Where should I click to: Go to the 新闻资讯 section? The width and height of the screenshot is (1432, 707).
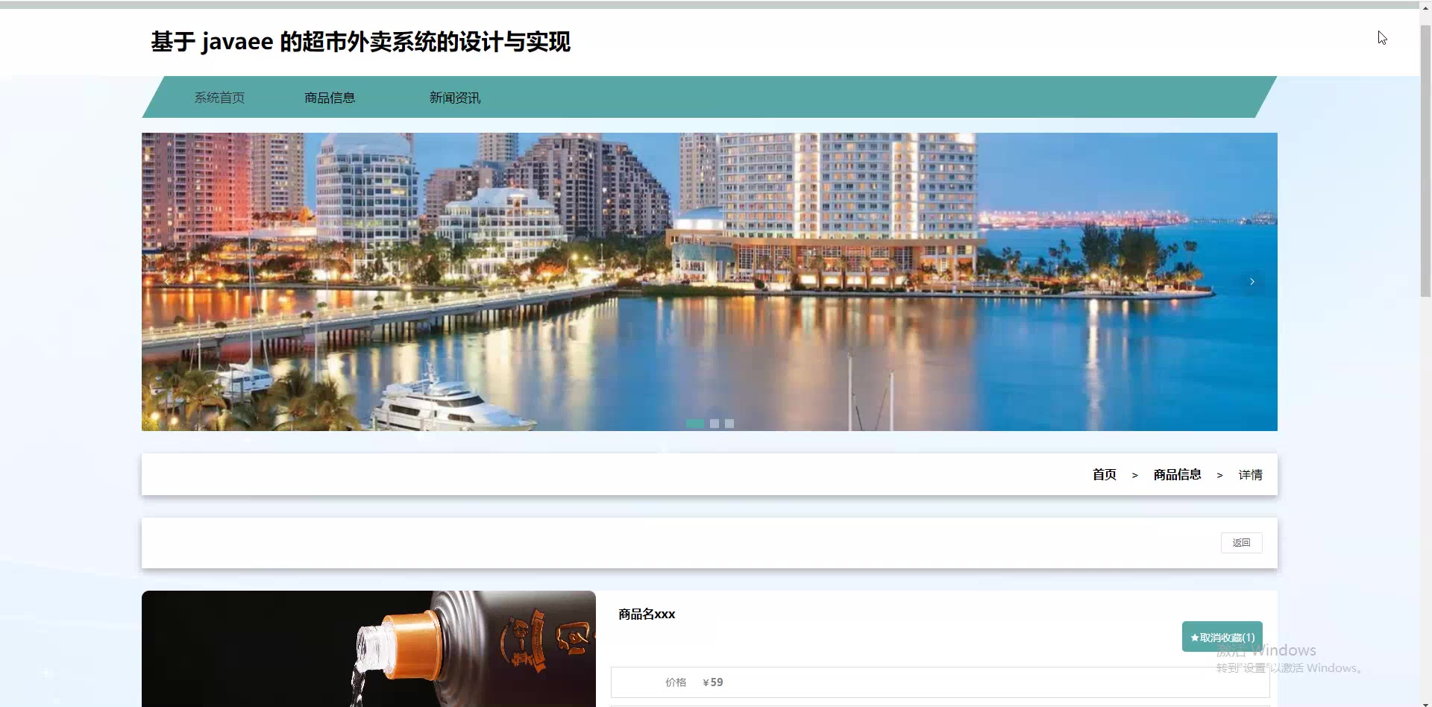[455, 98]
